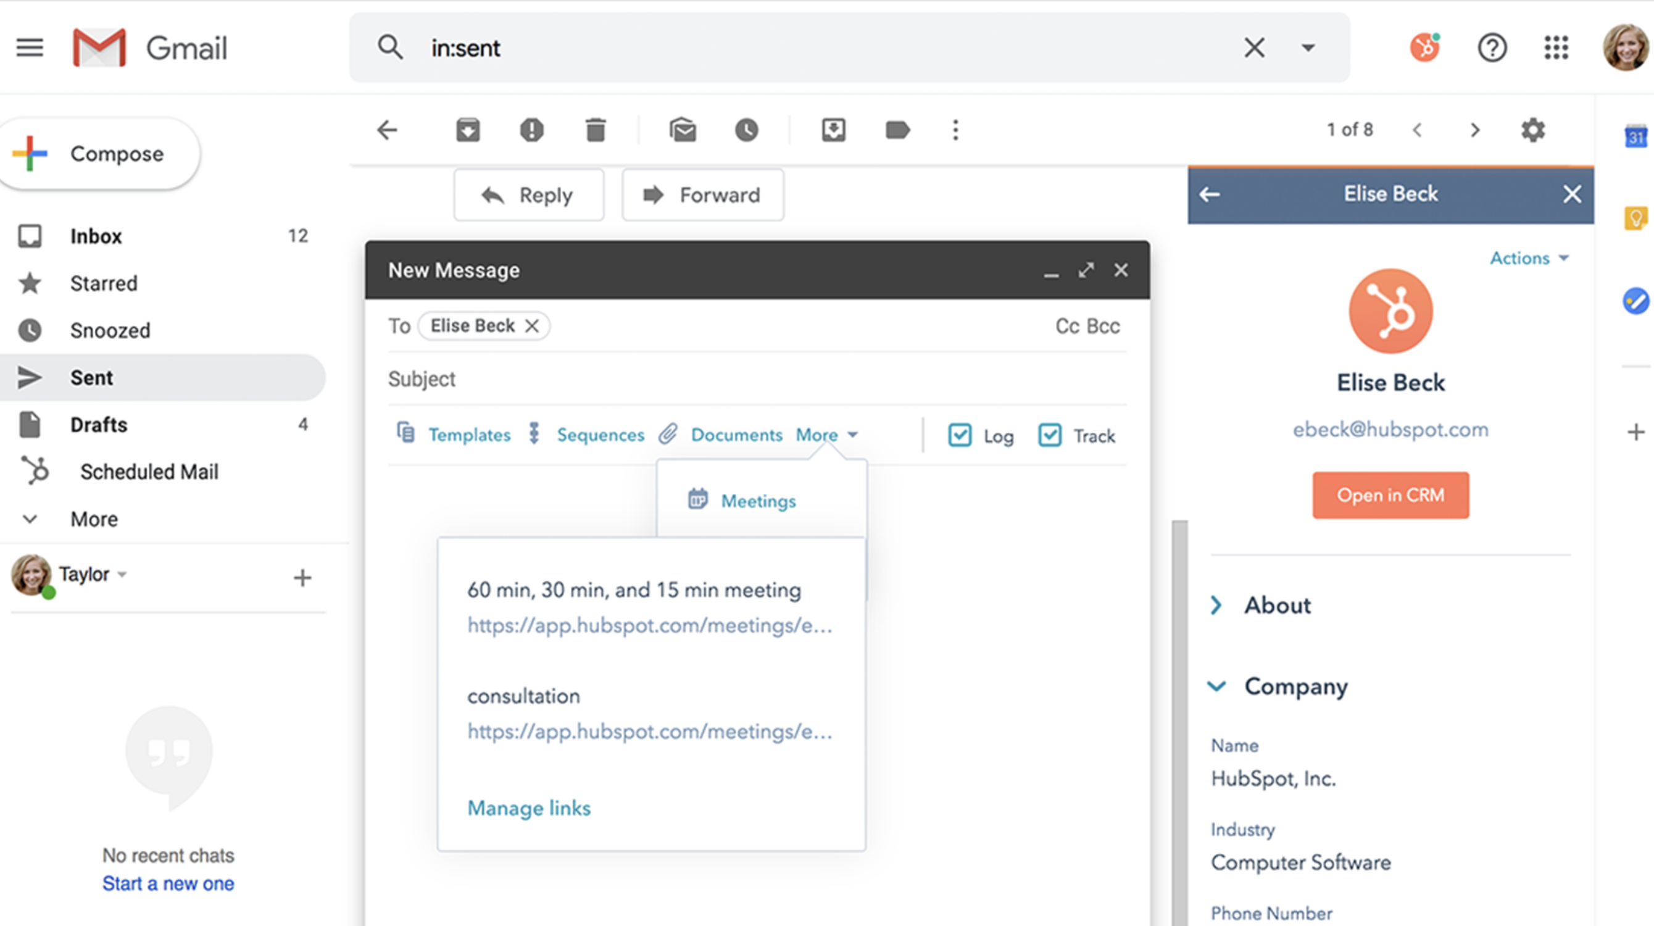Screen dimensions: 1654x926
Task: Open the Google Calendar side panel icon
Action: [x=1635, y=136]
